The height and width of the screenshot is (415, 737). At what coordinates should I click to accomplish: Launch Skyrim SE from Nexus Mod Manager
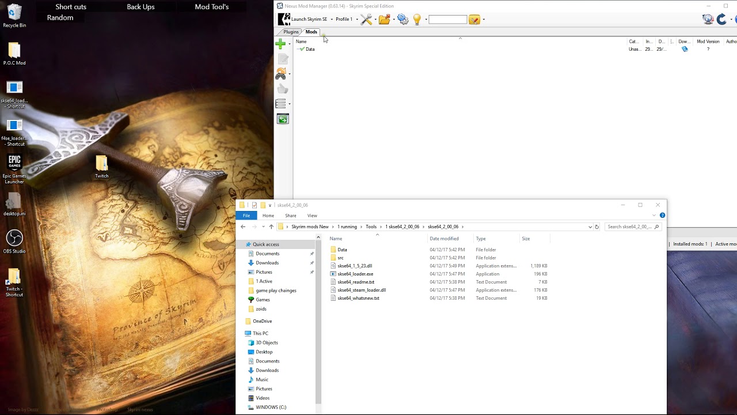[303, 19]
